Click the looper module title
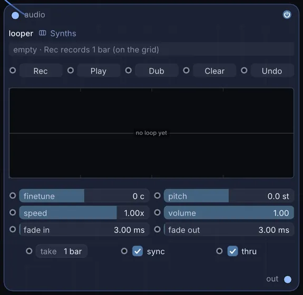Screen dimensions: 303x295 coord(21,33)
